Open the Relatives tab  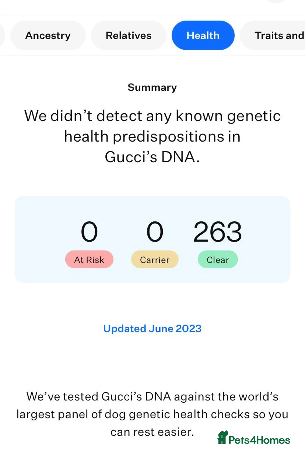click(128, 35)
